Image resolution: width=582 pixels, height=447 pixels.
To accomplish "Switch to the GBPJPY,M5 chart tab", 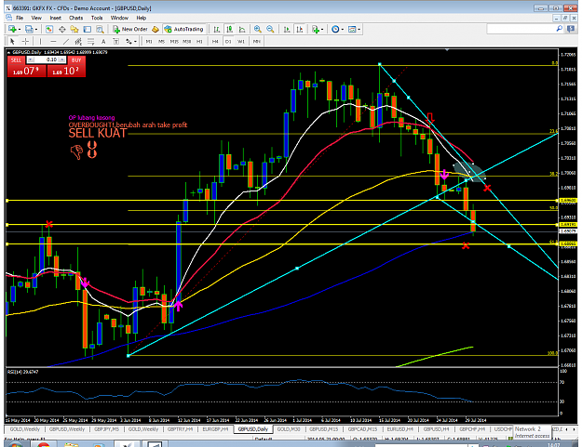I will pyautogui.click(x=106, y=429).
